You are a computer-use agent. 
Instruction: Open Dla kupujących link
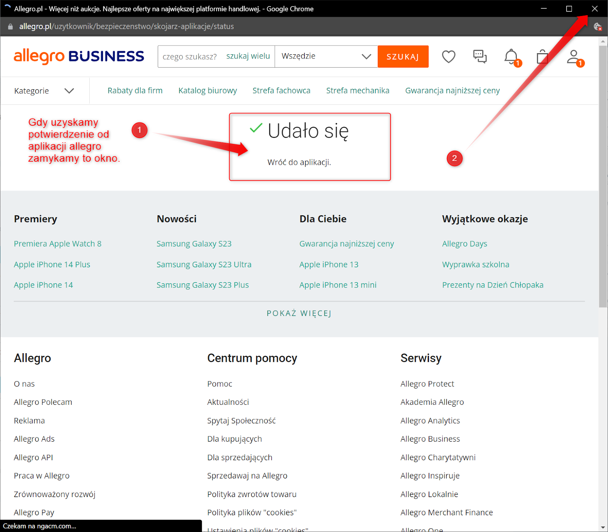pyautogui.click(x=234, y=439)
